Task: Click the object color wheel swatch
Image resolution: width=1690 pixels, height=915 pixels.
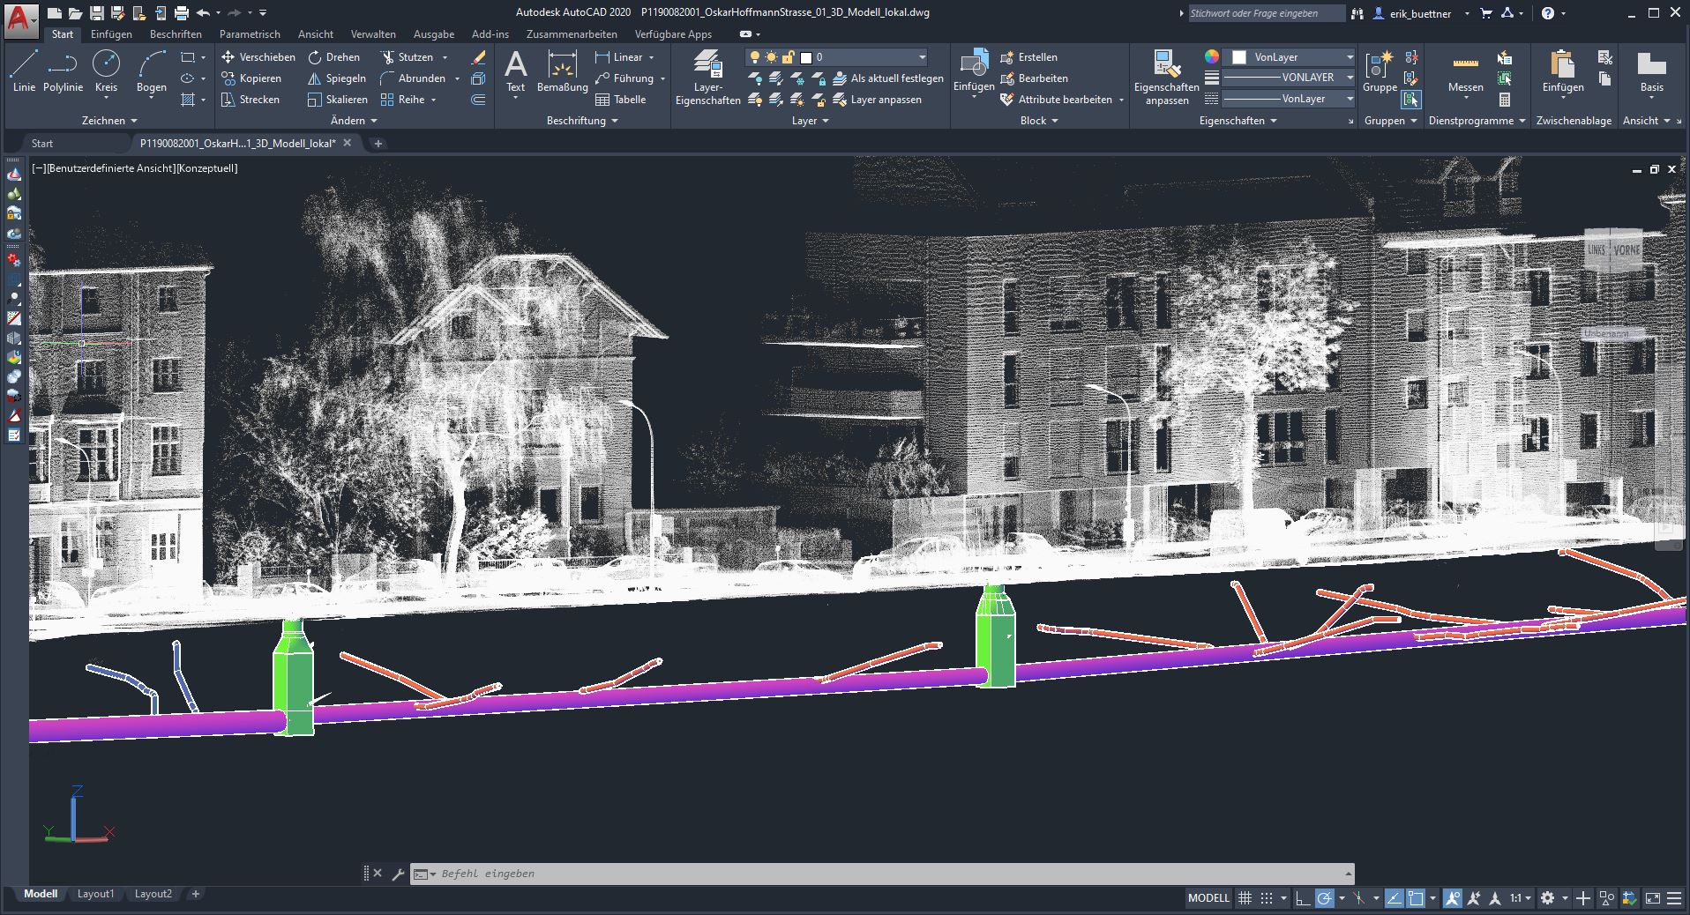Action: tap(1212, 57)
